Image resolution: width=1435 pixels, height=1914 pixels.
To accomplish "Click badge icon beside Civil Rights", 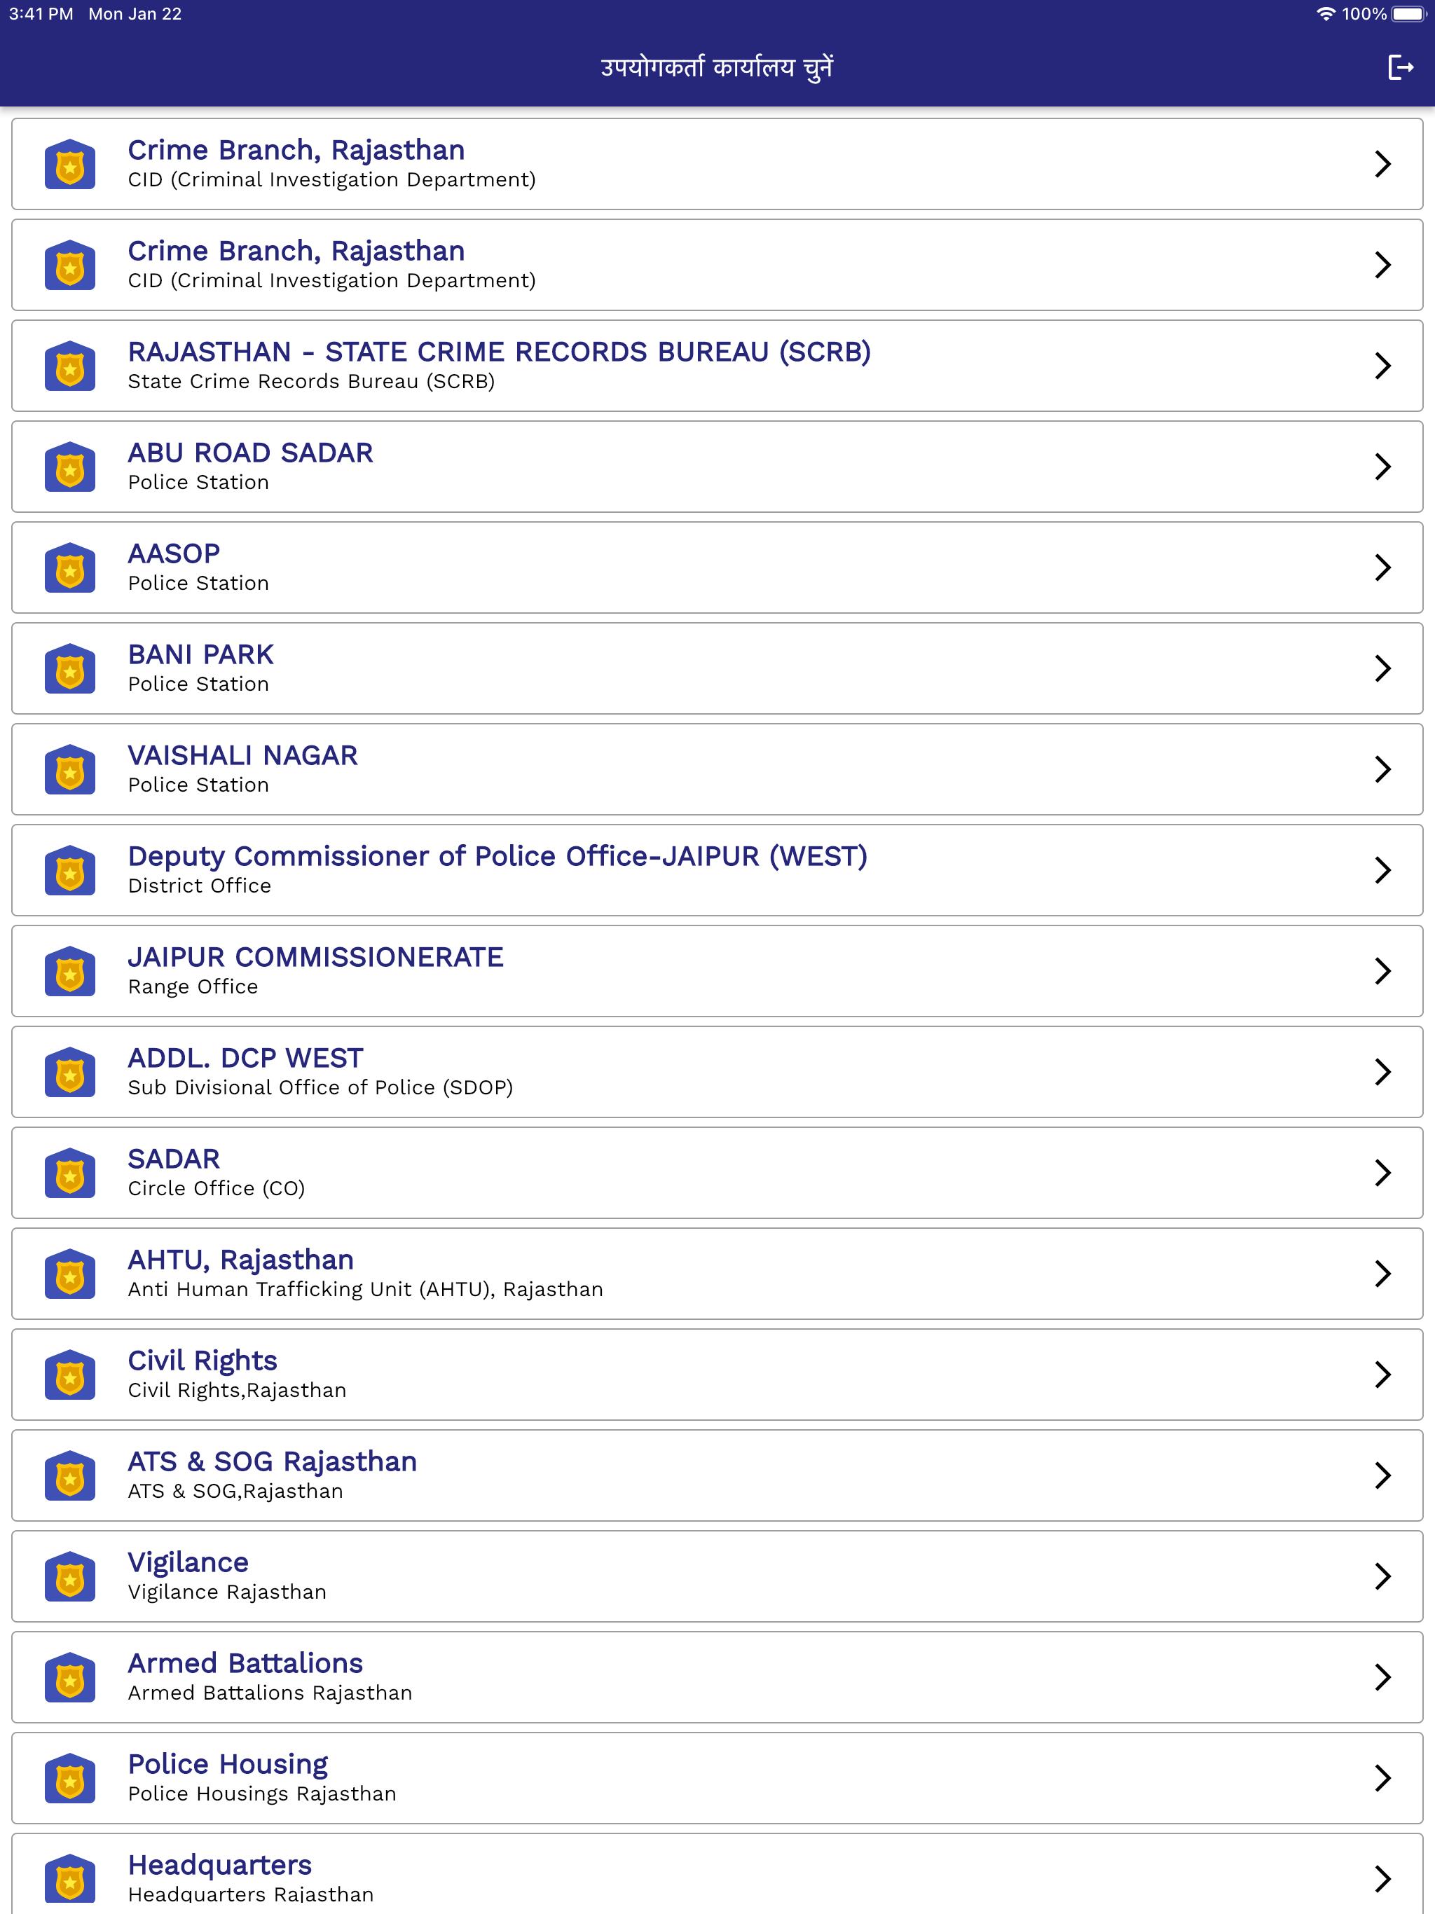I will (x=70, y=1375).
